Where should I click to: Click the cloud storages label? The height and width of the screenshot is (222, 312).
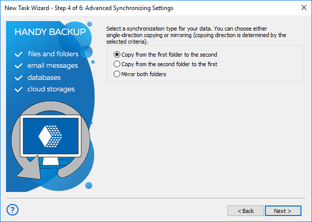point(51,89)
